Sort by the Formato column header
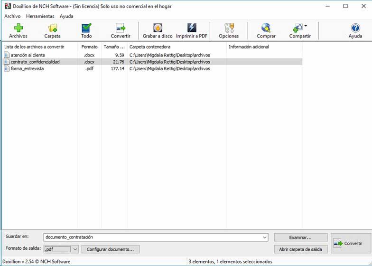This screenshot has width=372, height=266. coord(90,47)
